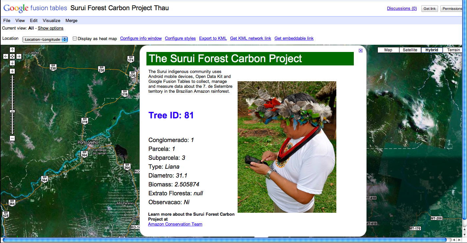Open the Visualize menu
The image size is (467, 243).
point(52,20)
